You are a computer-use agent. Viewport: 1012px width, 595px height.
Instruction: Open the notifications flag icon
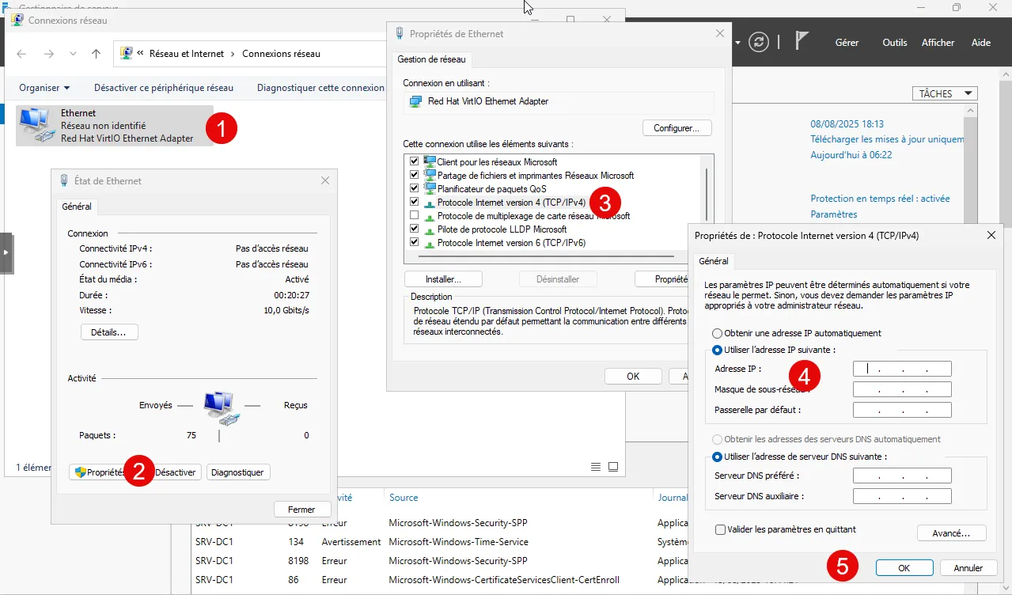[801, 43]
